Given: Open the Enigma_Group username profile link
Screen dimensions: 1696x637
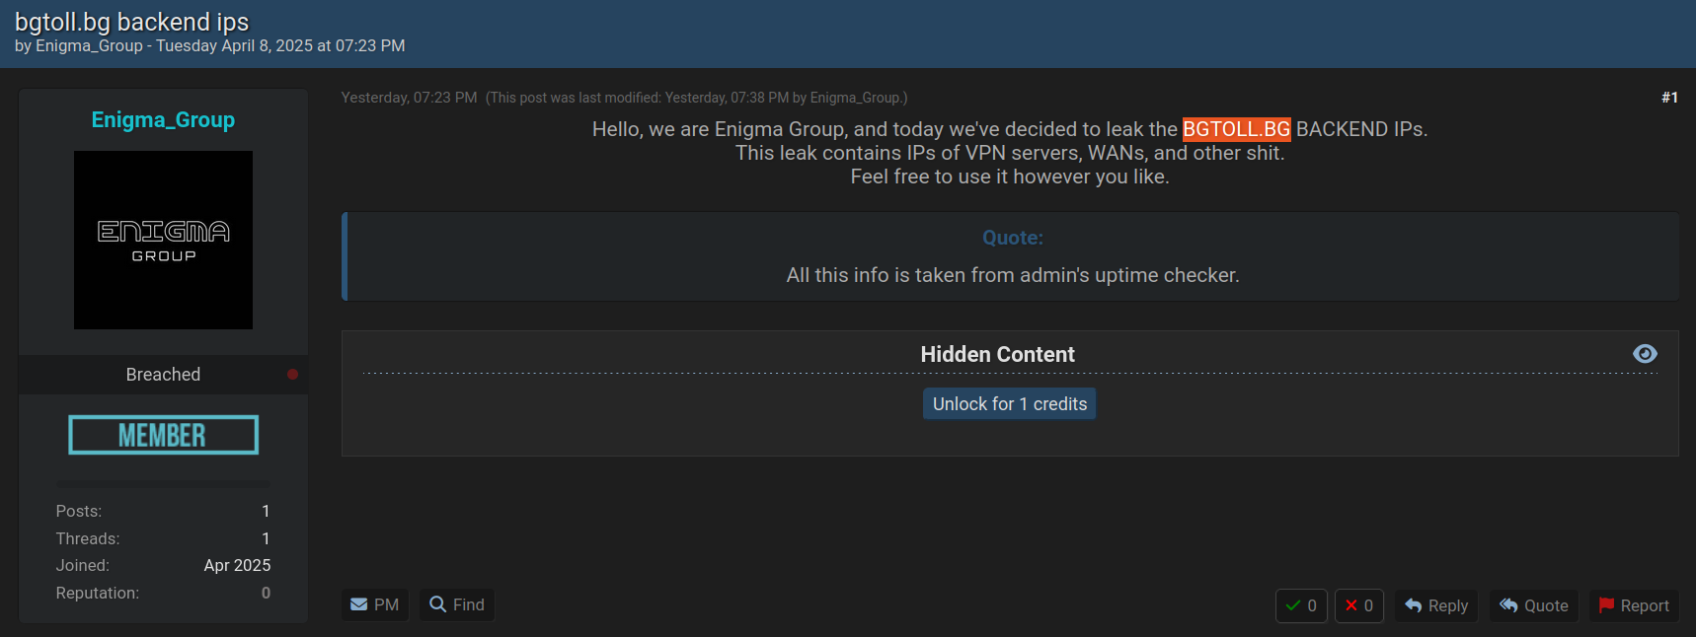Looking at the screenshot, I should tap(163, 120).
